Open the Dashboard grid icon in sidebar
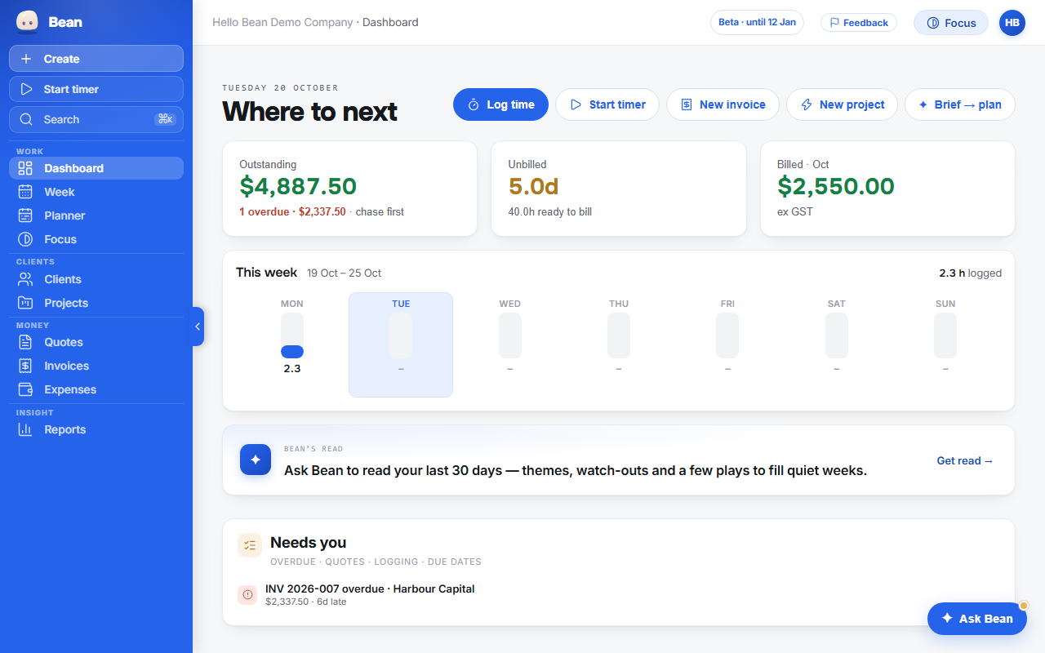This screenshot has height=653, width=1045. [25, 168]
